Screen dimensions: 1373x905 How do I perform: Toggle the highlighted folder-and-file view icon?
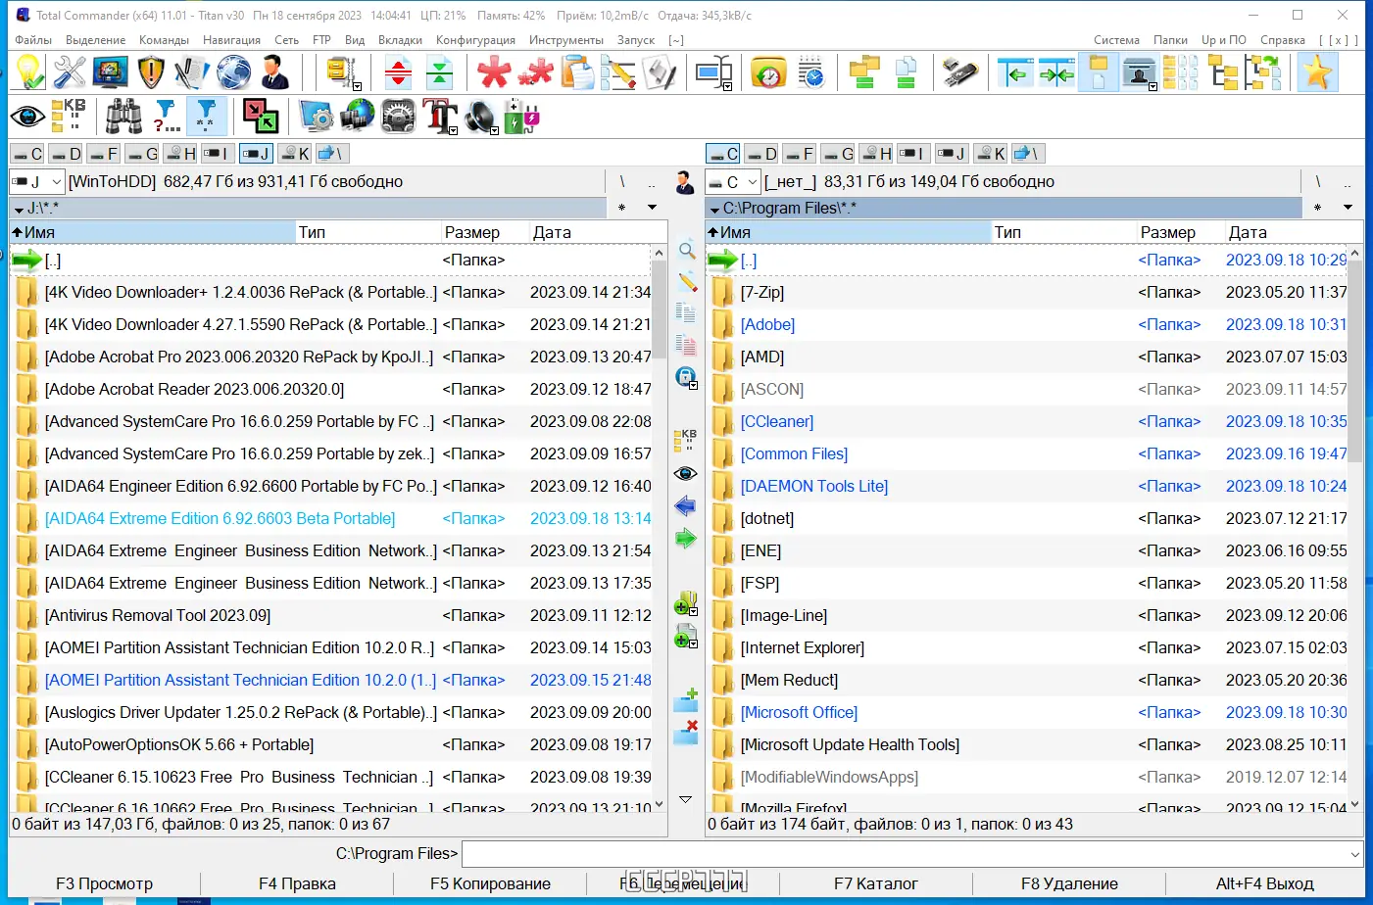[1099, 72]
